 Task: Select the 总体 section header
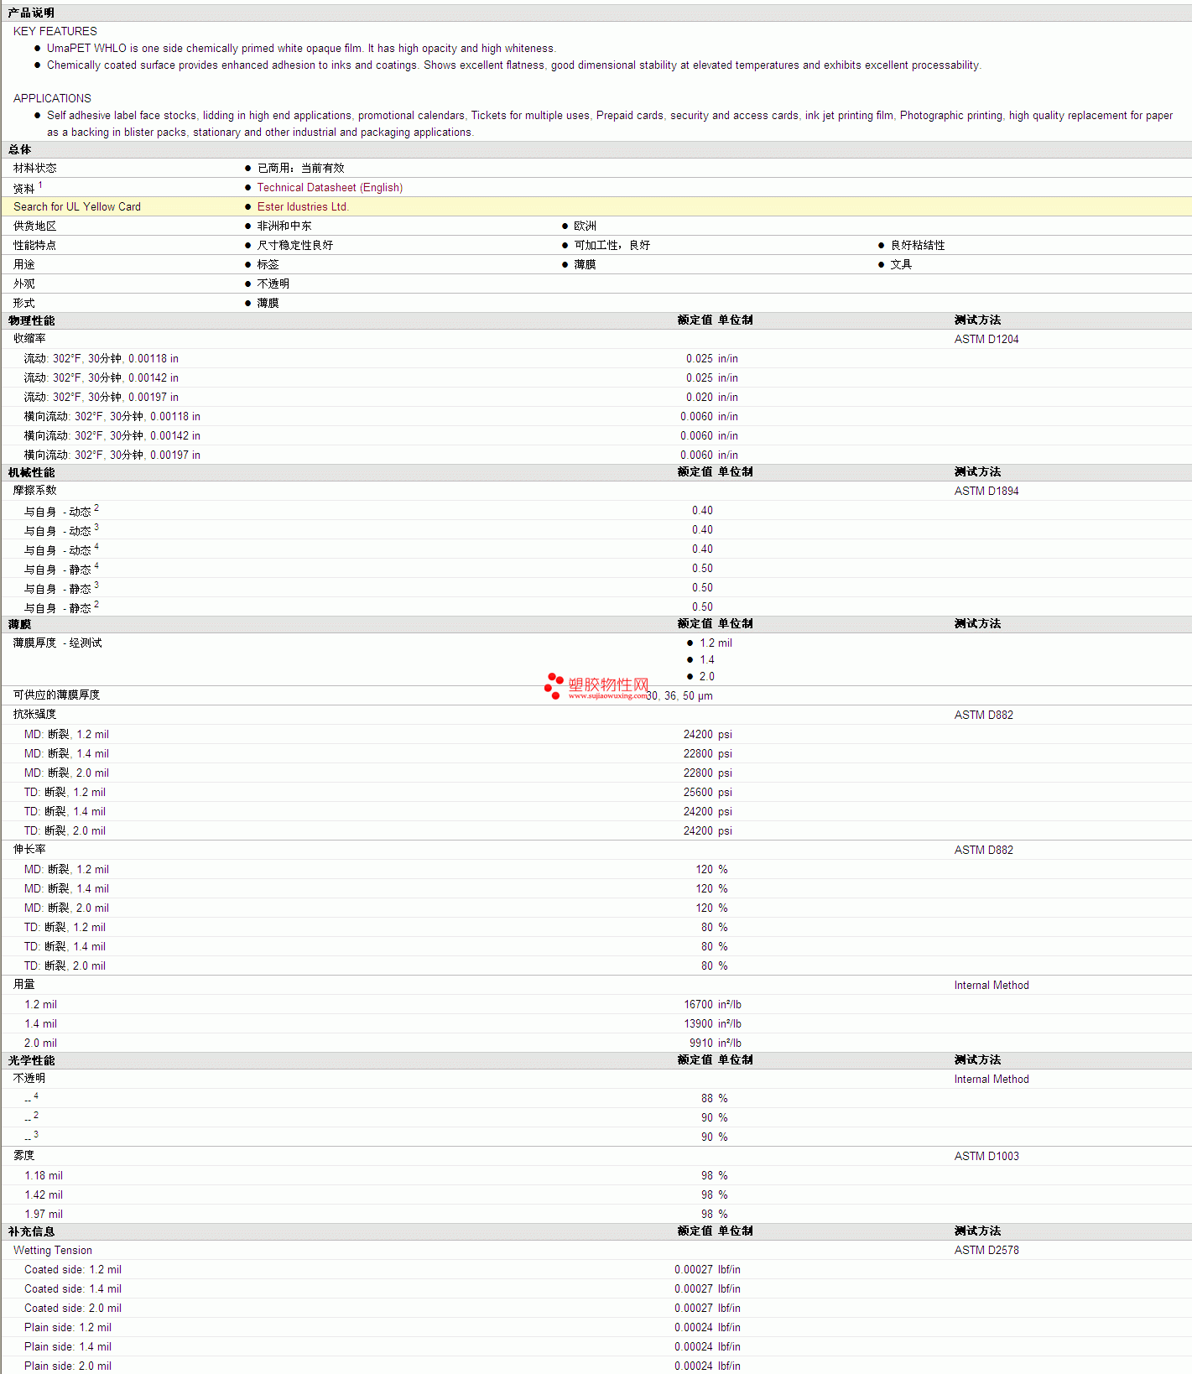19,150
